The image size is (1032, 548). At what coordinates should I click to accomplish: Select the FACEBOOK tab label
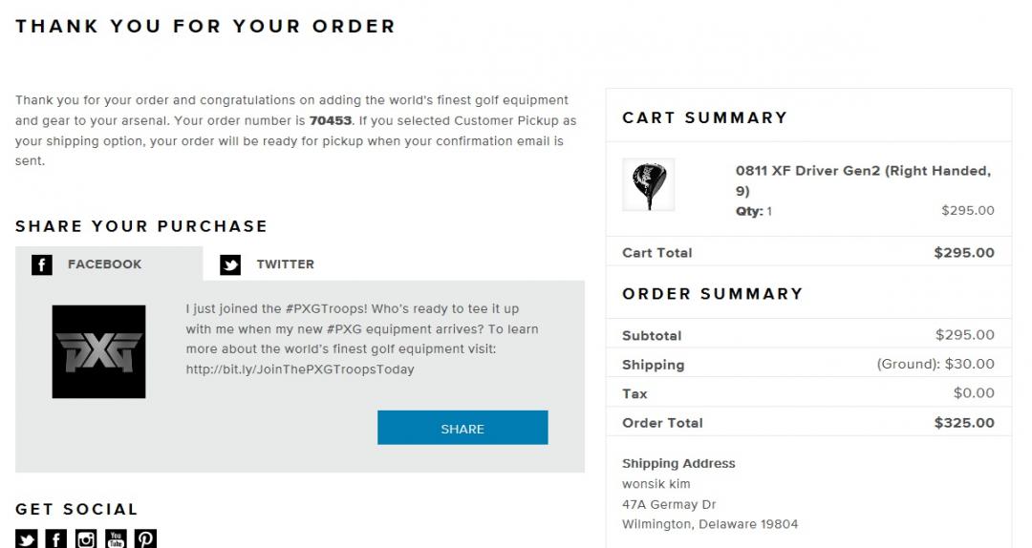pyautogui.click(x=104, y=264)
